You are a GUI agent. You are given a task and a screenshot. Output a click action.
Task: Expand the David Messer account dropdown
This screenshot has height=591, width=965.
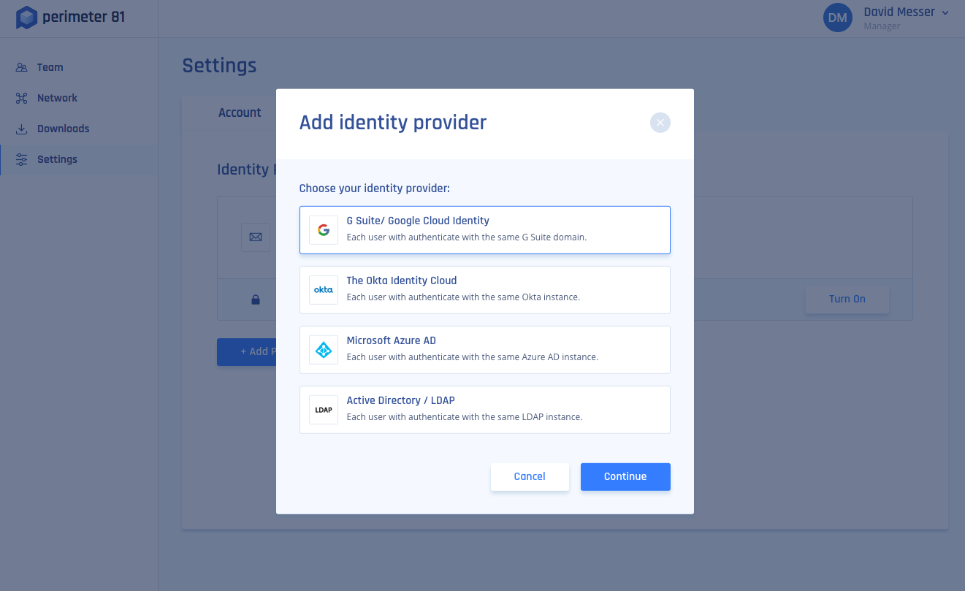coord(945,12)
